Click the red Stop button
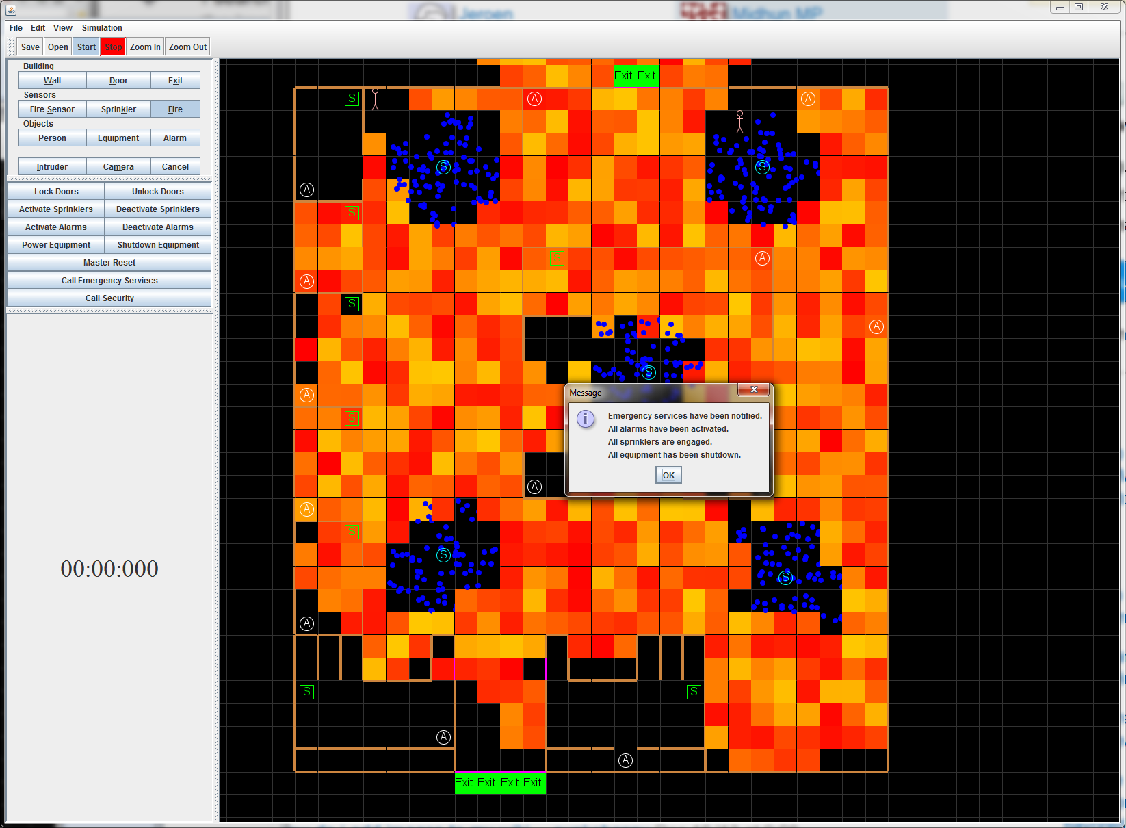The image size is (1126, 828). 113,47
